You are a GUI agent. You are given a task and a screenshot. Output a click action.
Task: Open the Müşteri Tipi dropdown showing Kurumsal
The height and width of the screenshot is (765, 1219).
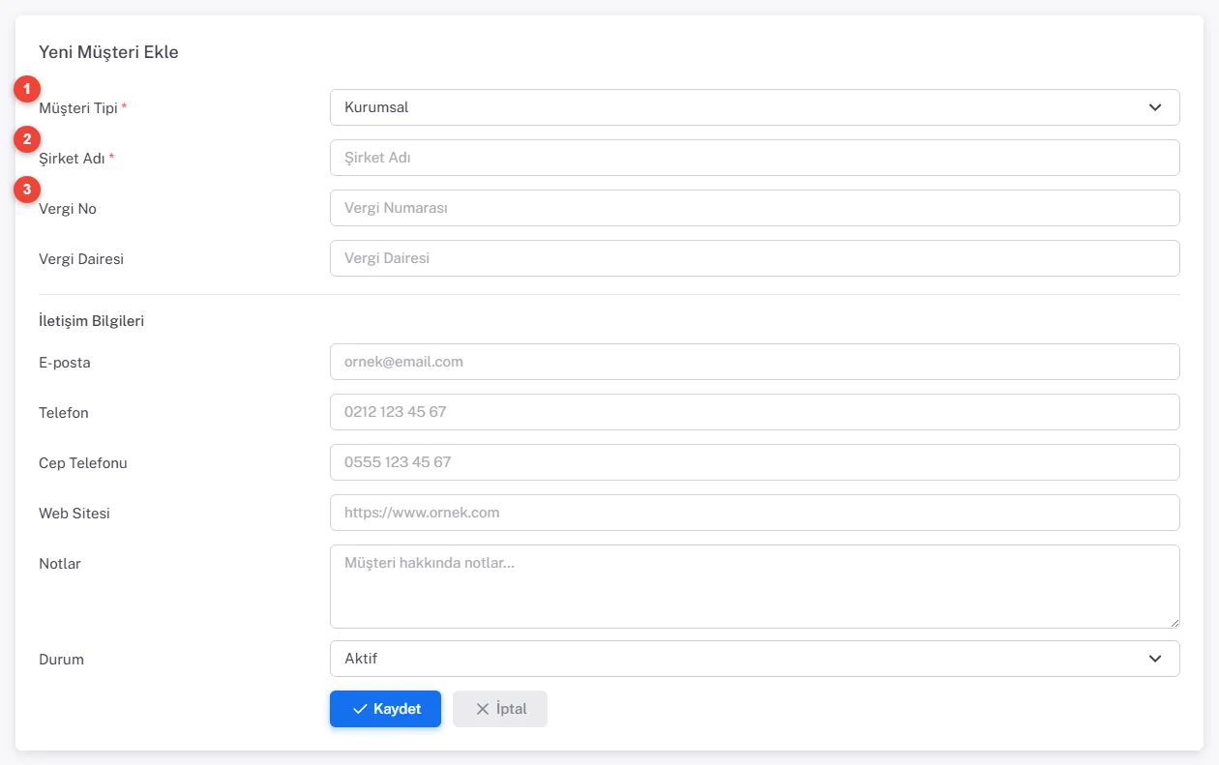coord(755,107)
